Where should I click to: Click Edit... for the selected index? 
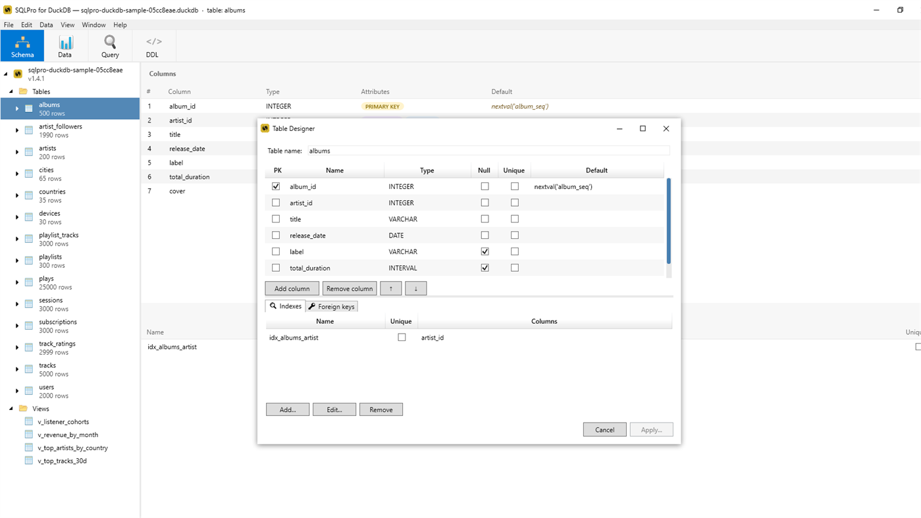click(334, 409)
